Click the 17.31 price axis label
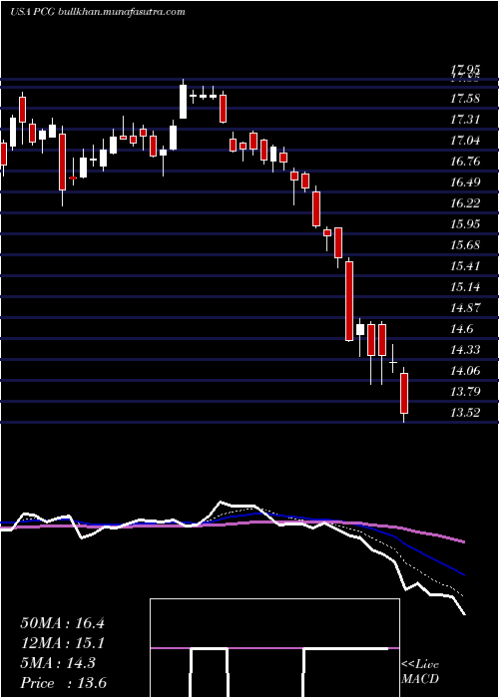 pyautogui.click(x=465, y=120)
